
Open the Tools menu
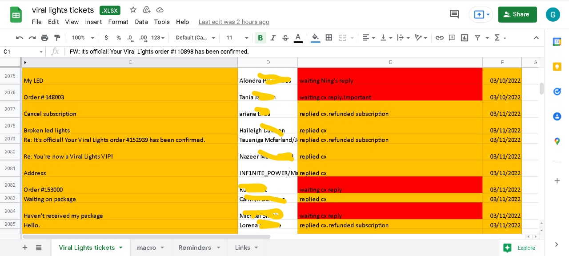point(162,22)
